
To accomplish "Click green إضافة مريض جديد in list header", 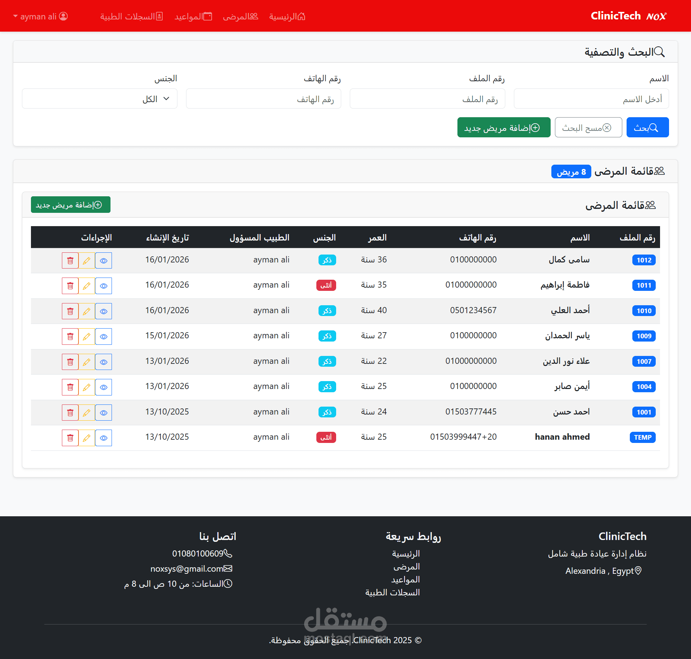I will (71, 205).
